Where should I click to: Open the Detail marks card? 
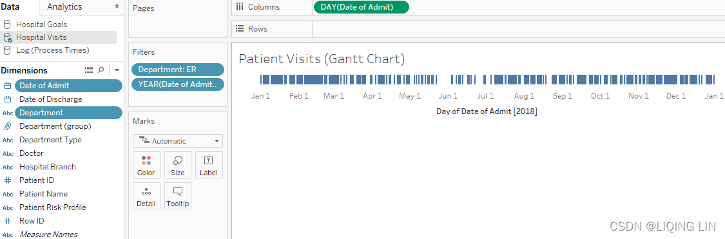click(146, 196)
